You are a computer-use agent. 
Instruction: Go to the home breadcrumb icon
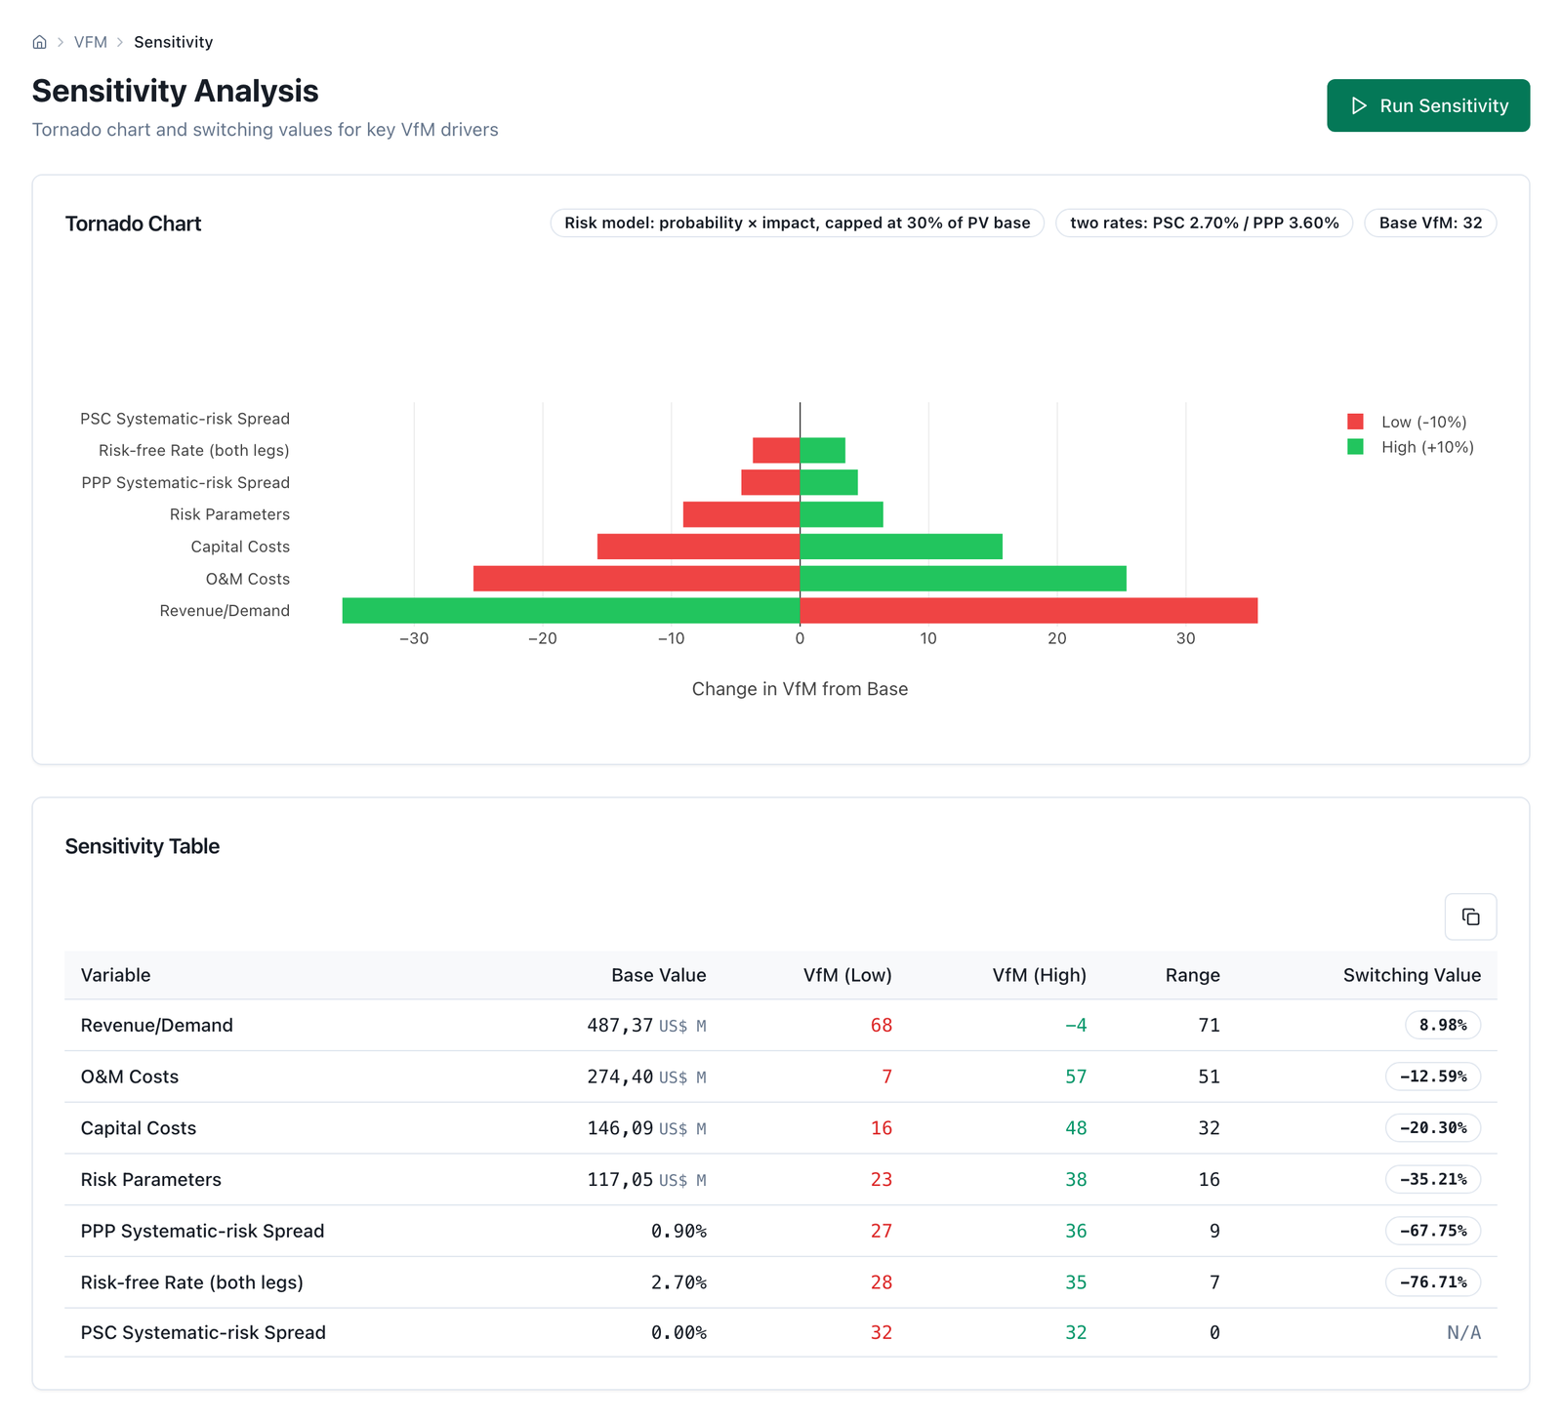tap(40, 42)
